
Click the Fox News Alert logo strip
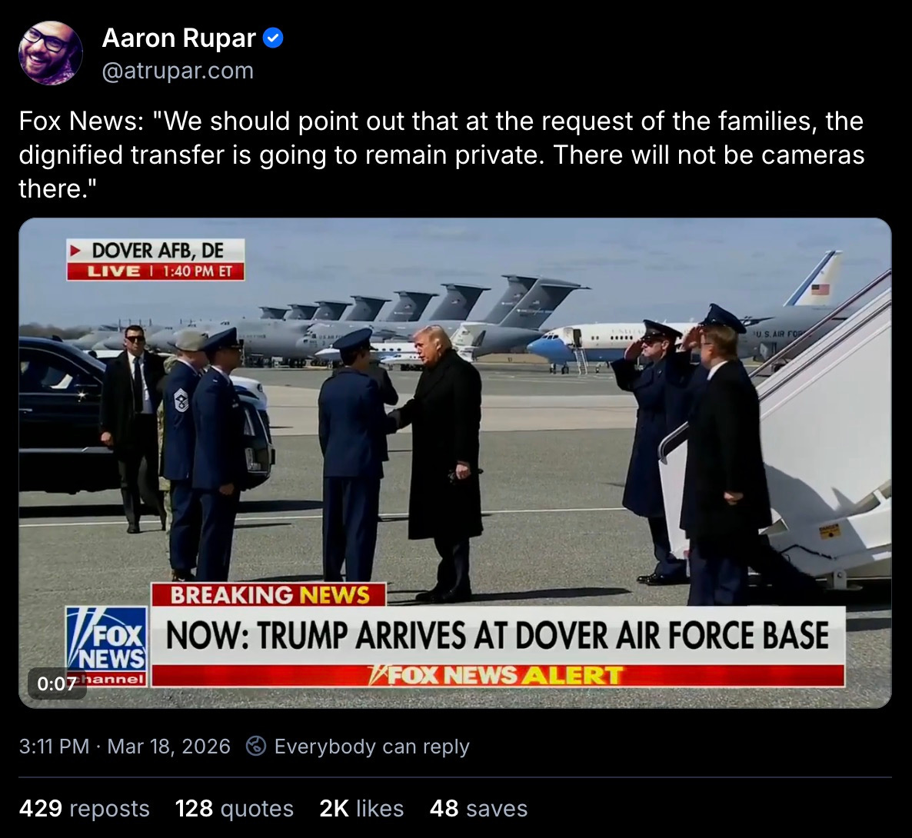point(498,675)
